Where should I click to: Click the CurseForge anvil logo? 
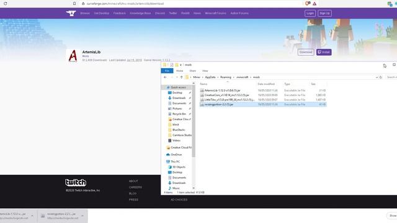click(x=71, y=13)
